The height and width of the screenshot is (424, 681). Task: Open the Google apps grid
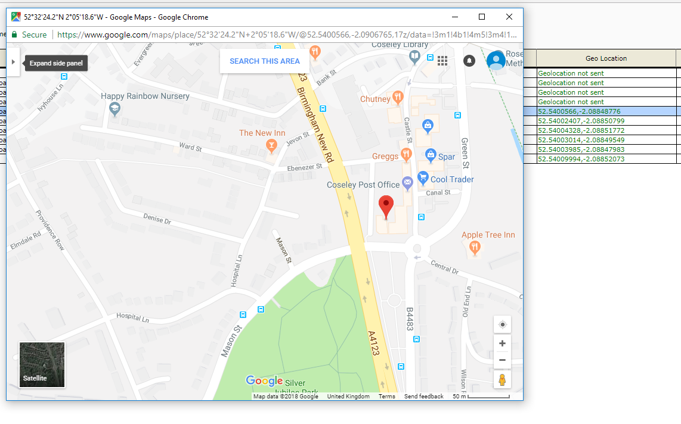442,61
